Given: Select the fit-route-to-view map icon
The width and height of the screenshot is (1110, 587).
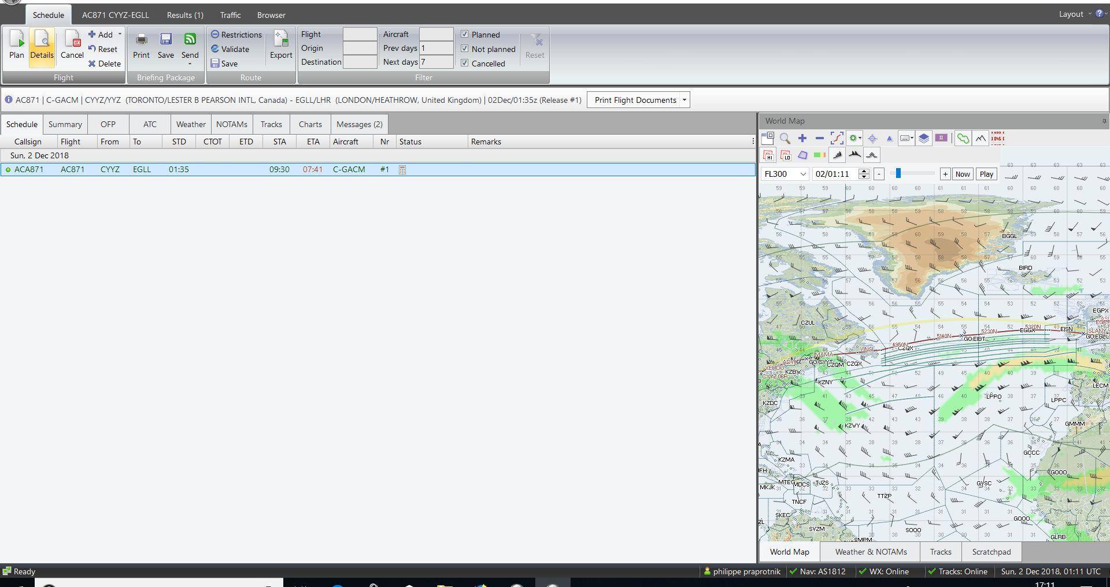Looking at the screenshot, I should tap(837, 139).
